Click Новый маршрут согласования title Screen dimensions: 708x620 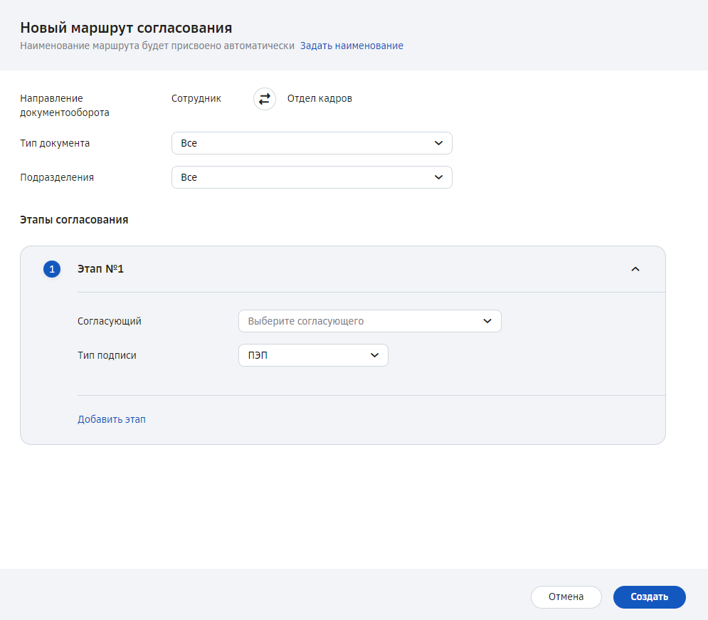(x=126, y=28)
